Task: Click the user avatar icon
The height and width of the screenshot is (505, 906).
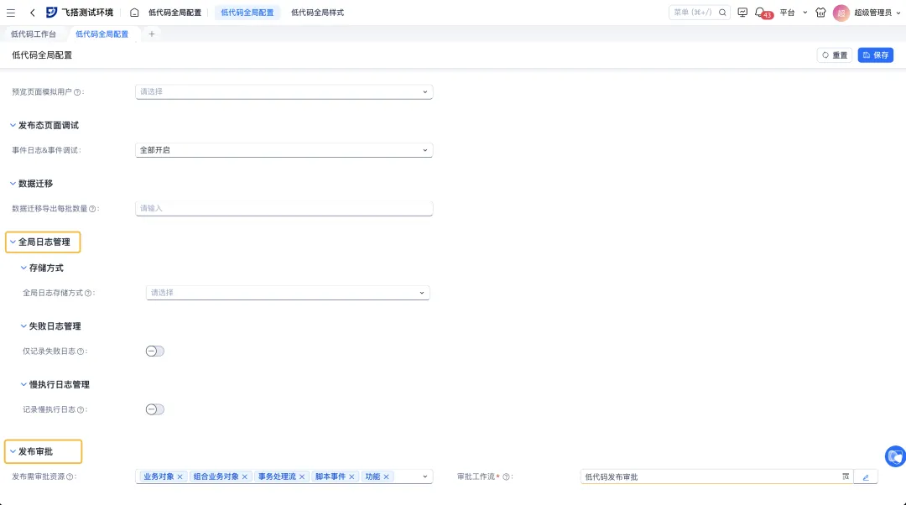Action: 841,13
